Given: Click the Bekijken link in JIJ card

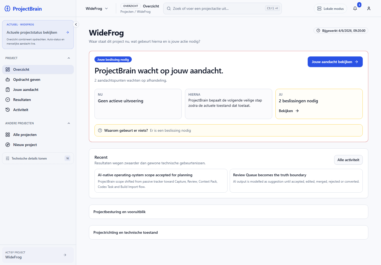Looking at the screenshot, I should point(289,111).
